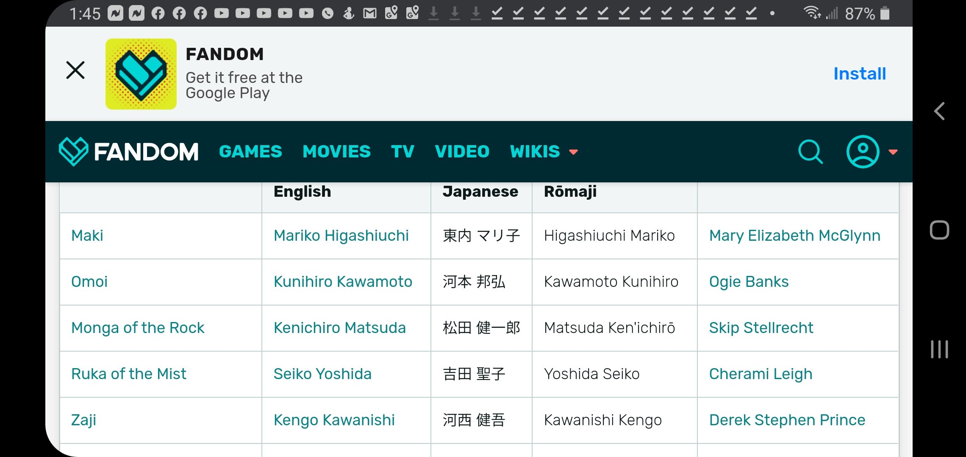Viewport: 966px width, 457px height.
Task: Tap the Gmail notification icon in status bar
Action: tap(370, 14)
